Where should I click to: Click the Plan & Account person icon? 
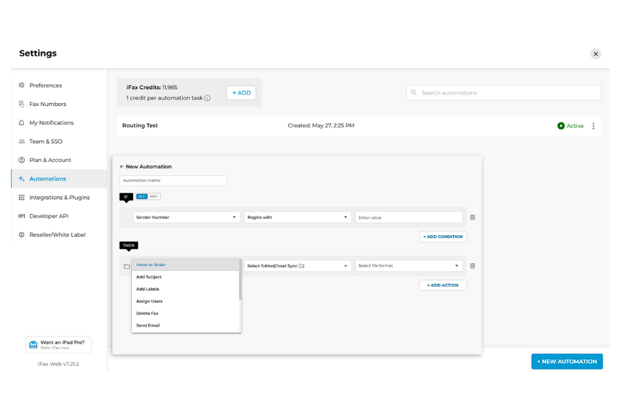(x=22, y=160)
